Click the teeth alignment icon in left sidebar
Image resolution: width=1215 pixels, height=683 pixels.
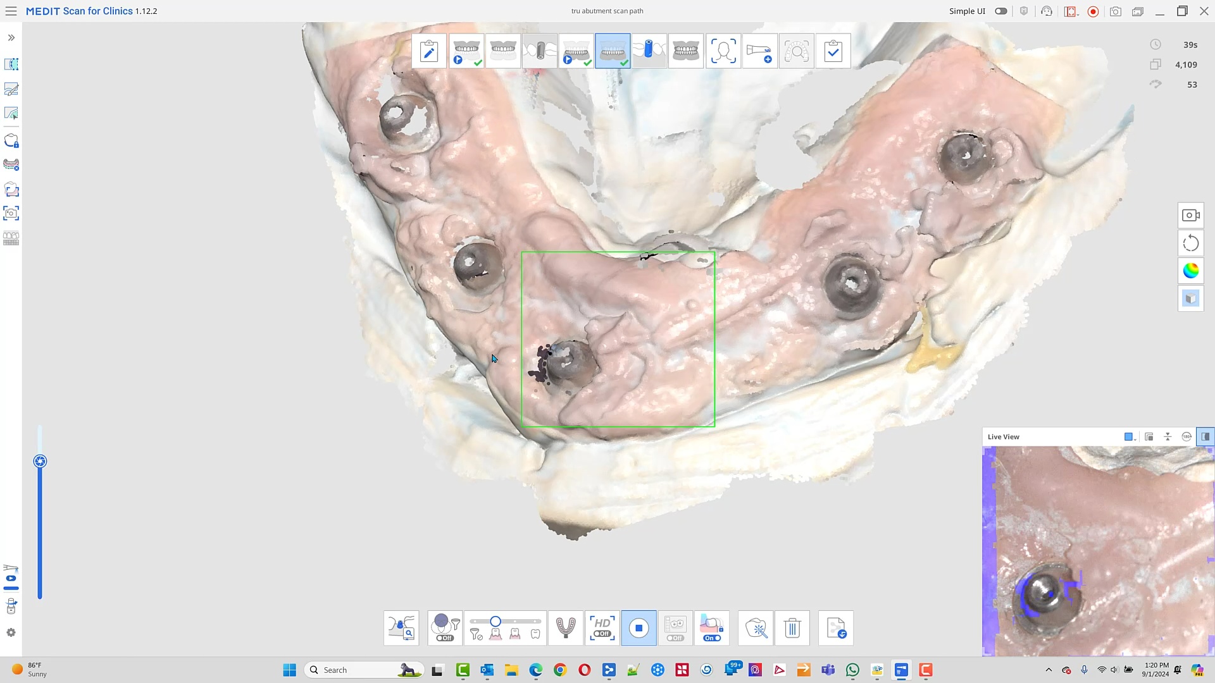(x=11, y=165)
